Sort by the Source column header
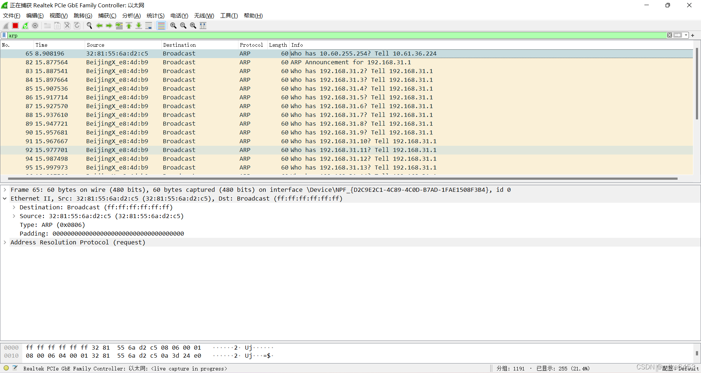The width and height of the screenshot is (701, 373). (x=123, y=45)
